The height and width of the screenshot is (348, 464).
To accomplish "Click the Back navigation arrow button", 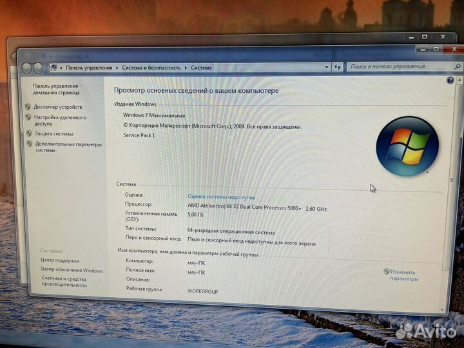I will [26, 68].
